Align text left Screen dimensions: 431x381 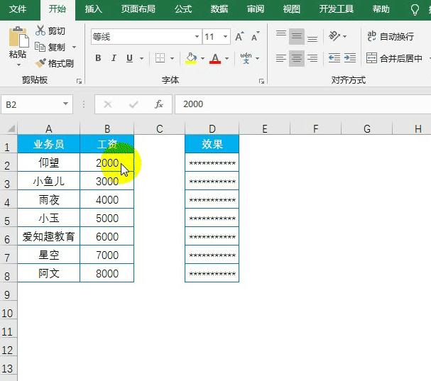point(281,58)
